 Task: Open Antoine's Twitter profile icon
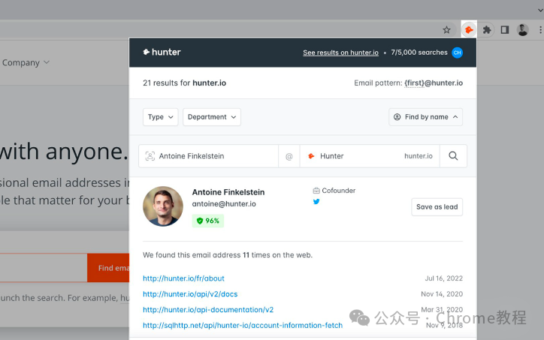[316, 201]
